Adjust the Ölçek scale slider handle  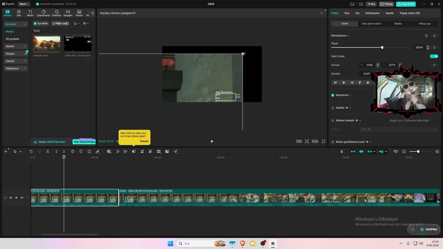[x=382, y=47]
